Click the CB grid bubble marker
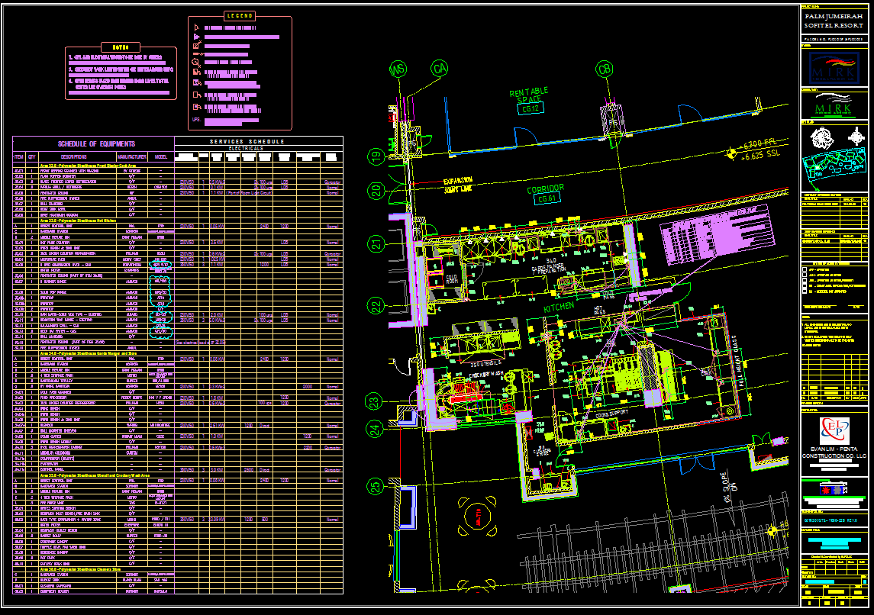 (605, 69)
